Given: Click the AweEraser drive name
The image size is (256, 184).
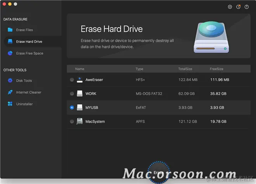Looking at the screenshot, I should tap(94, 80).
